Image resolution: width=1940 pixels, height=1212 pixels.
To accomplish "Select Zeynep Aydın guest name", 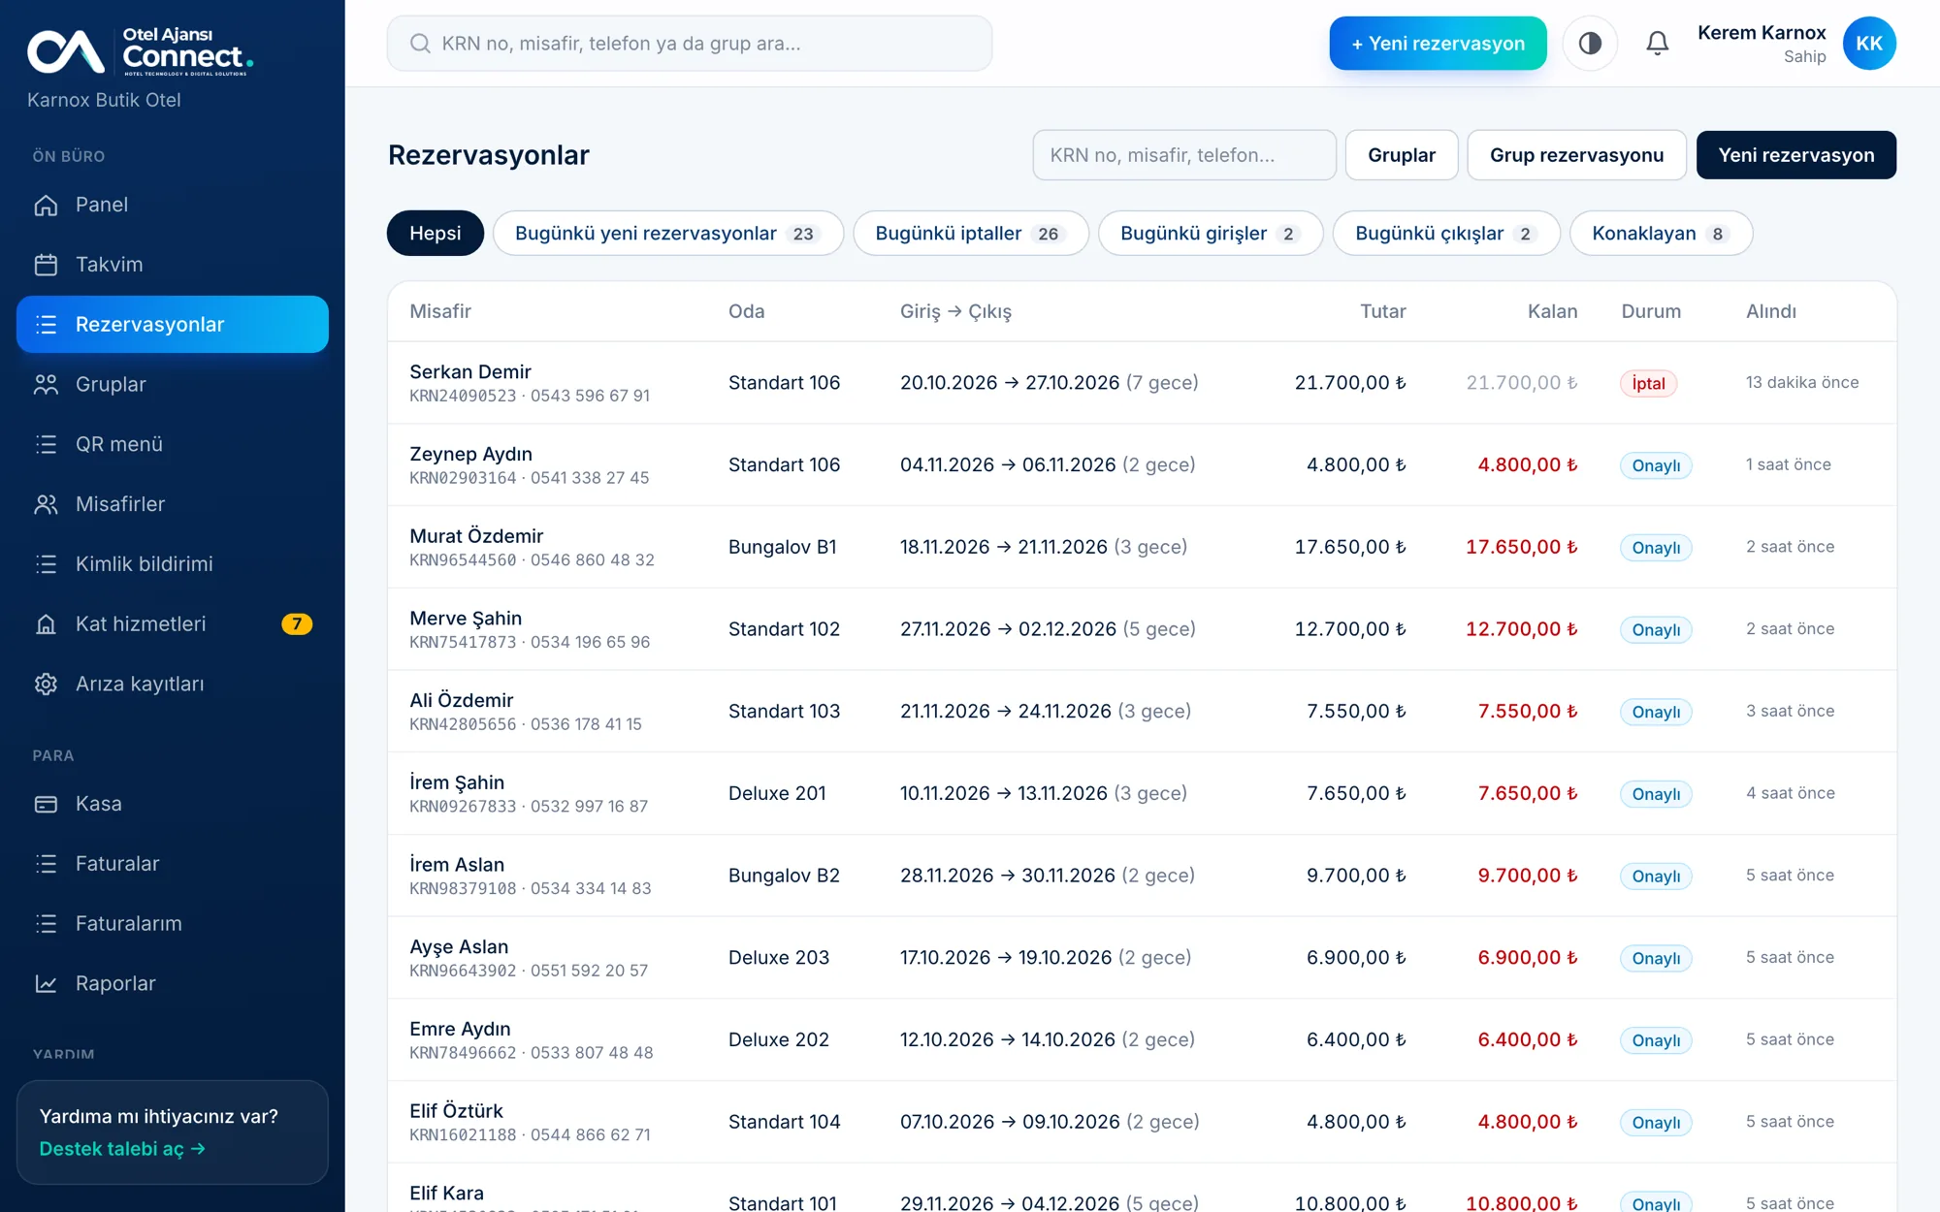I will click(x=470, y=454).
